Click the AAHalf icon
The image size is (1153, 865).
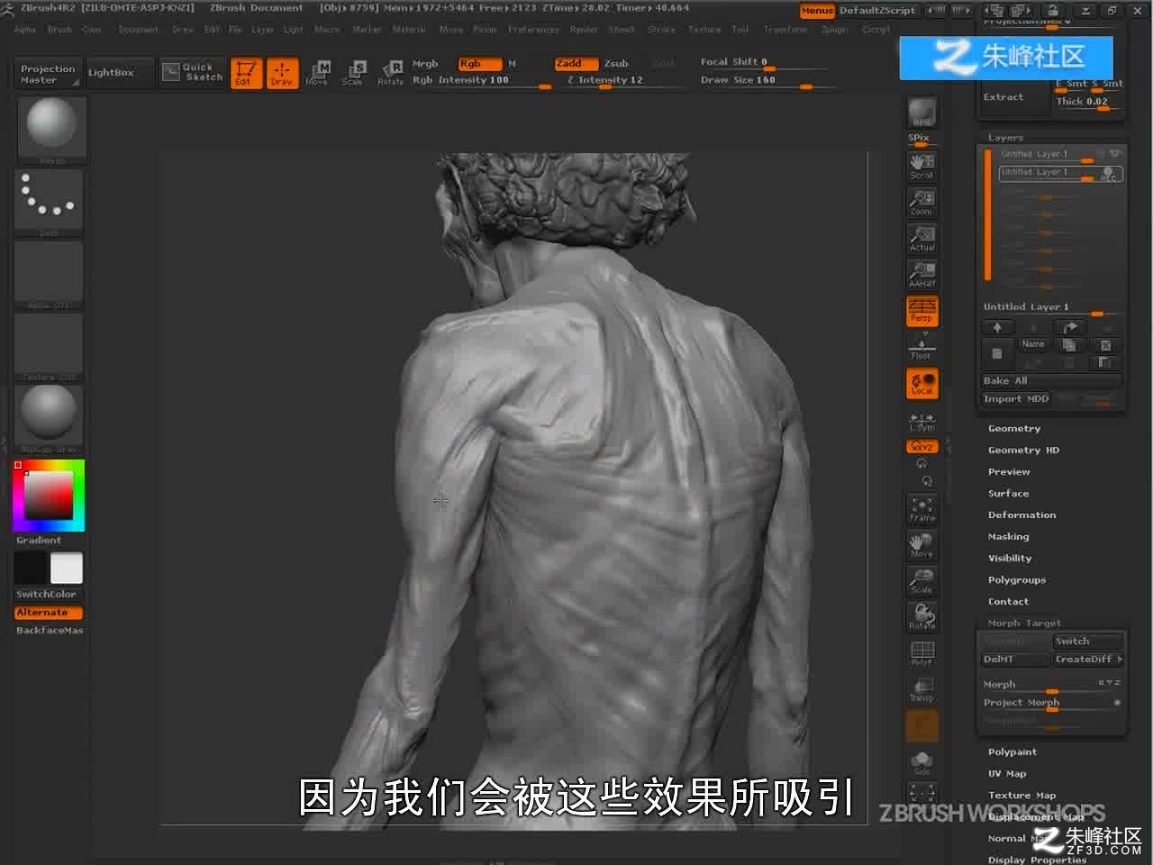point(921,274)
